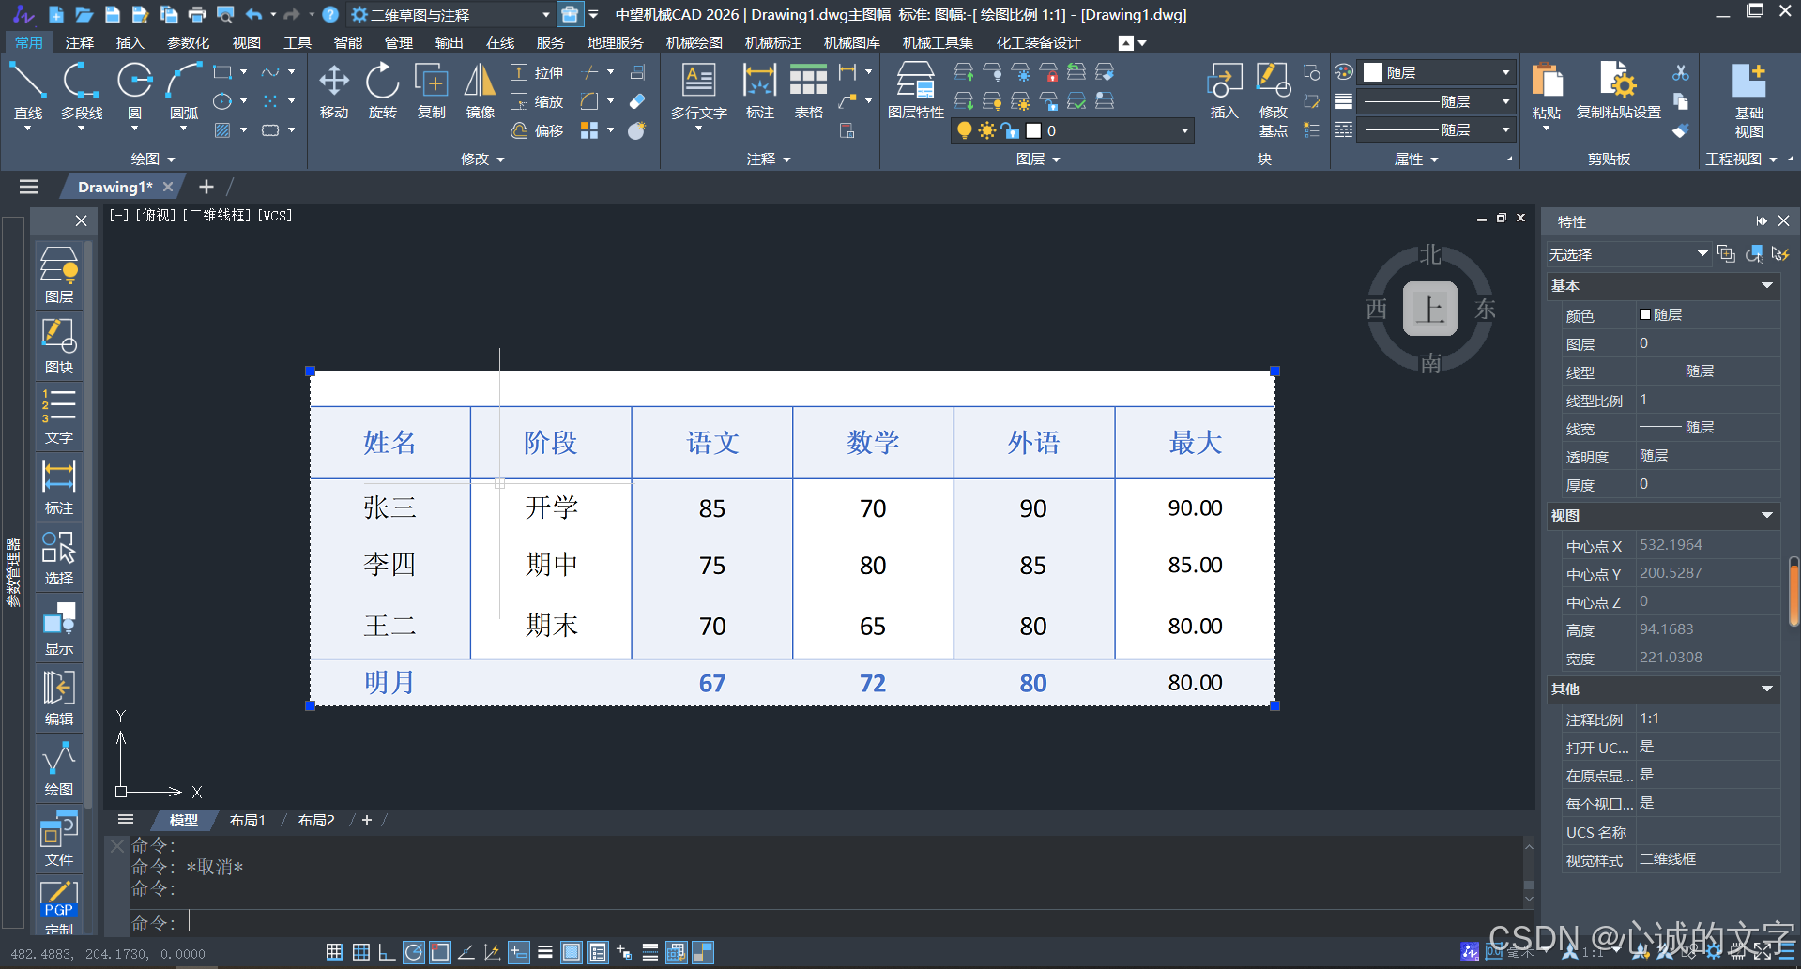This screenshot has width=1801, height=969.
Task: Toggle lineweight display in status bar
Action: coord(544,952)
